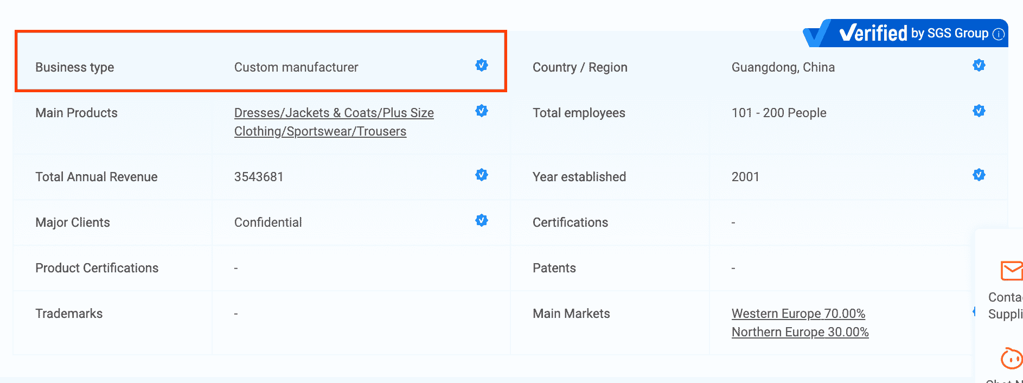Open the Chat Now mascot icon

[x=1012, y=359]
